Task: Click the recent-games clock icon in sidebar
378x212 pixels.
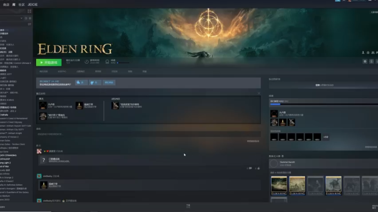Action: click(x=26, y=18)
